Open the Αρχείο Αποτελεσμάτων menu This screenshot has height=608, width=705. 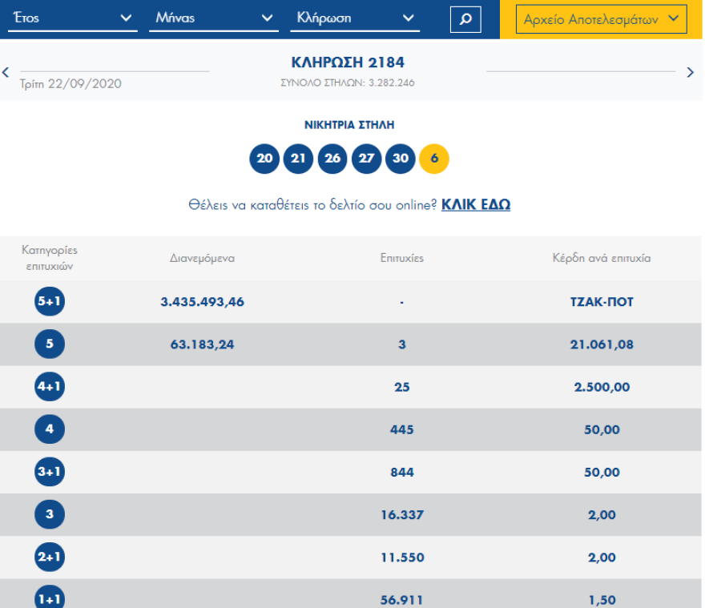click(601, 18)
